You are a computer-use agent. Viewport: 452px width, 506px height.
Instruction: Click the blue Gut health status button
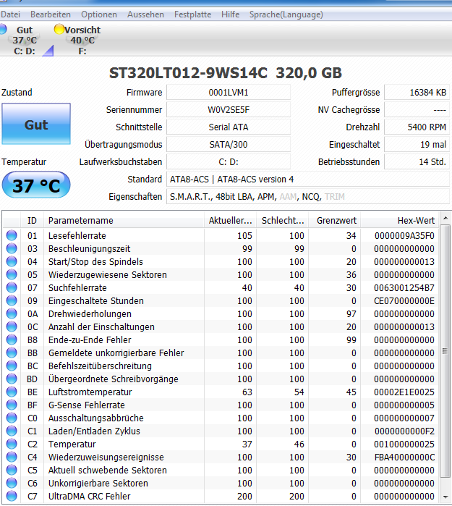[36, 124]
